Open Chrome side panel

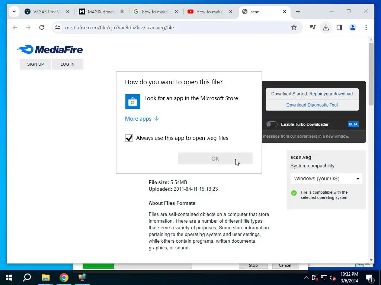coord(339,27)
